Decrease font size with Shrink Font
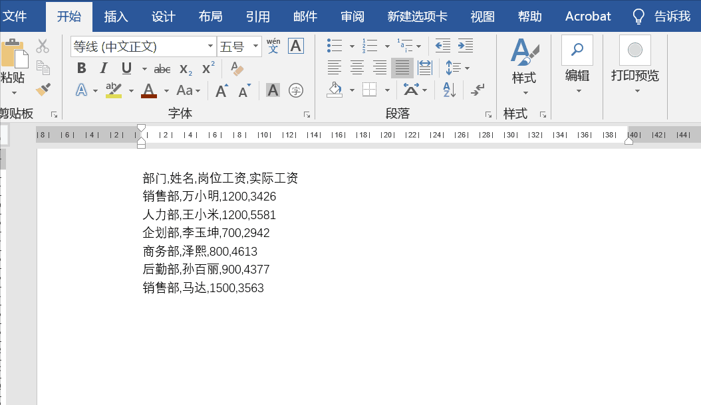 pos(244,91)
